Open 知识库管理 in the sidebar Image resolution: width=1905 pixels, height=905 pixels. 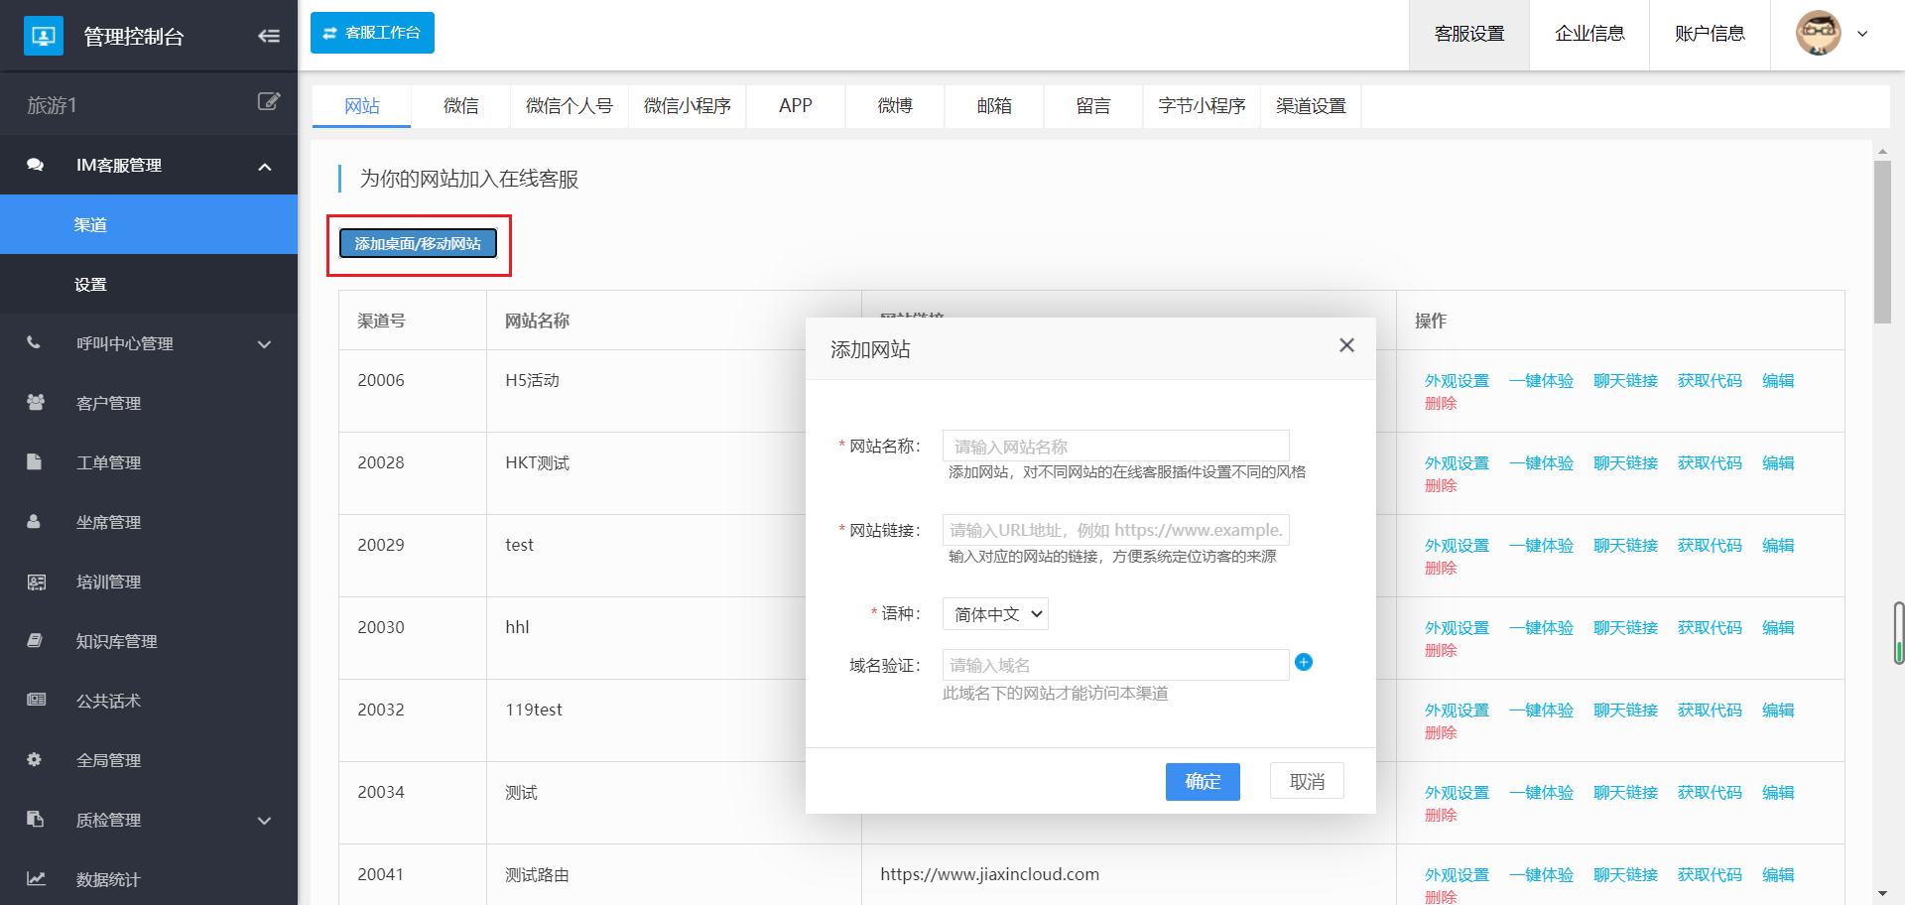coord(116,641)
